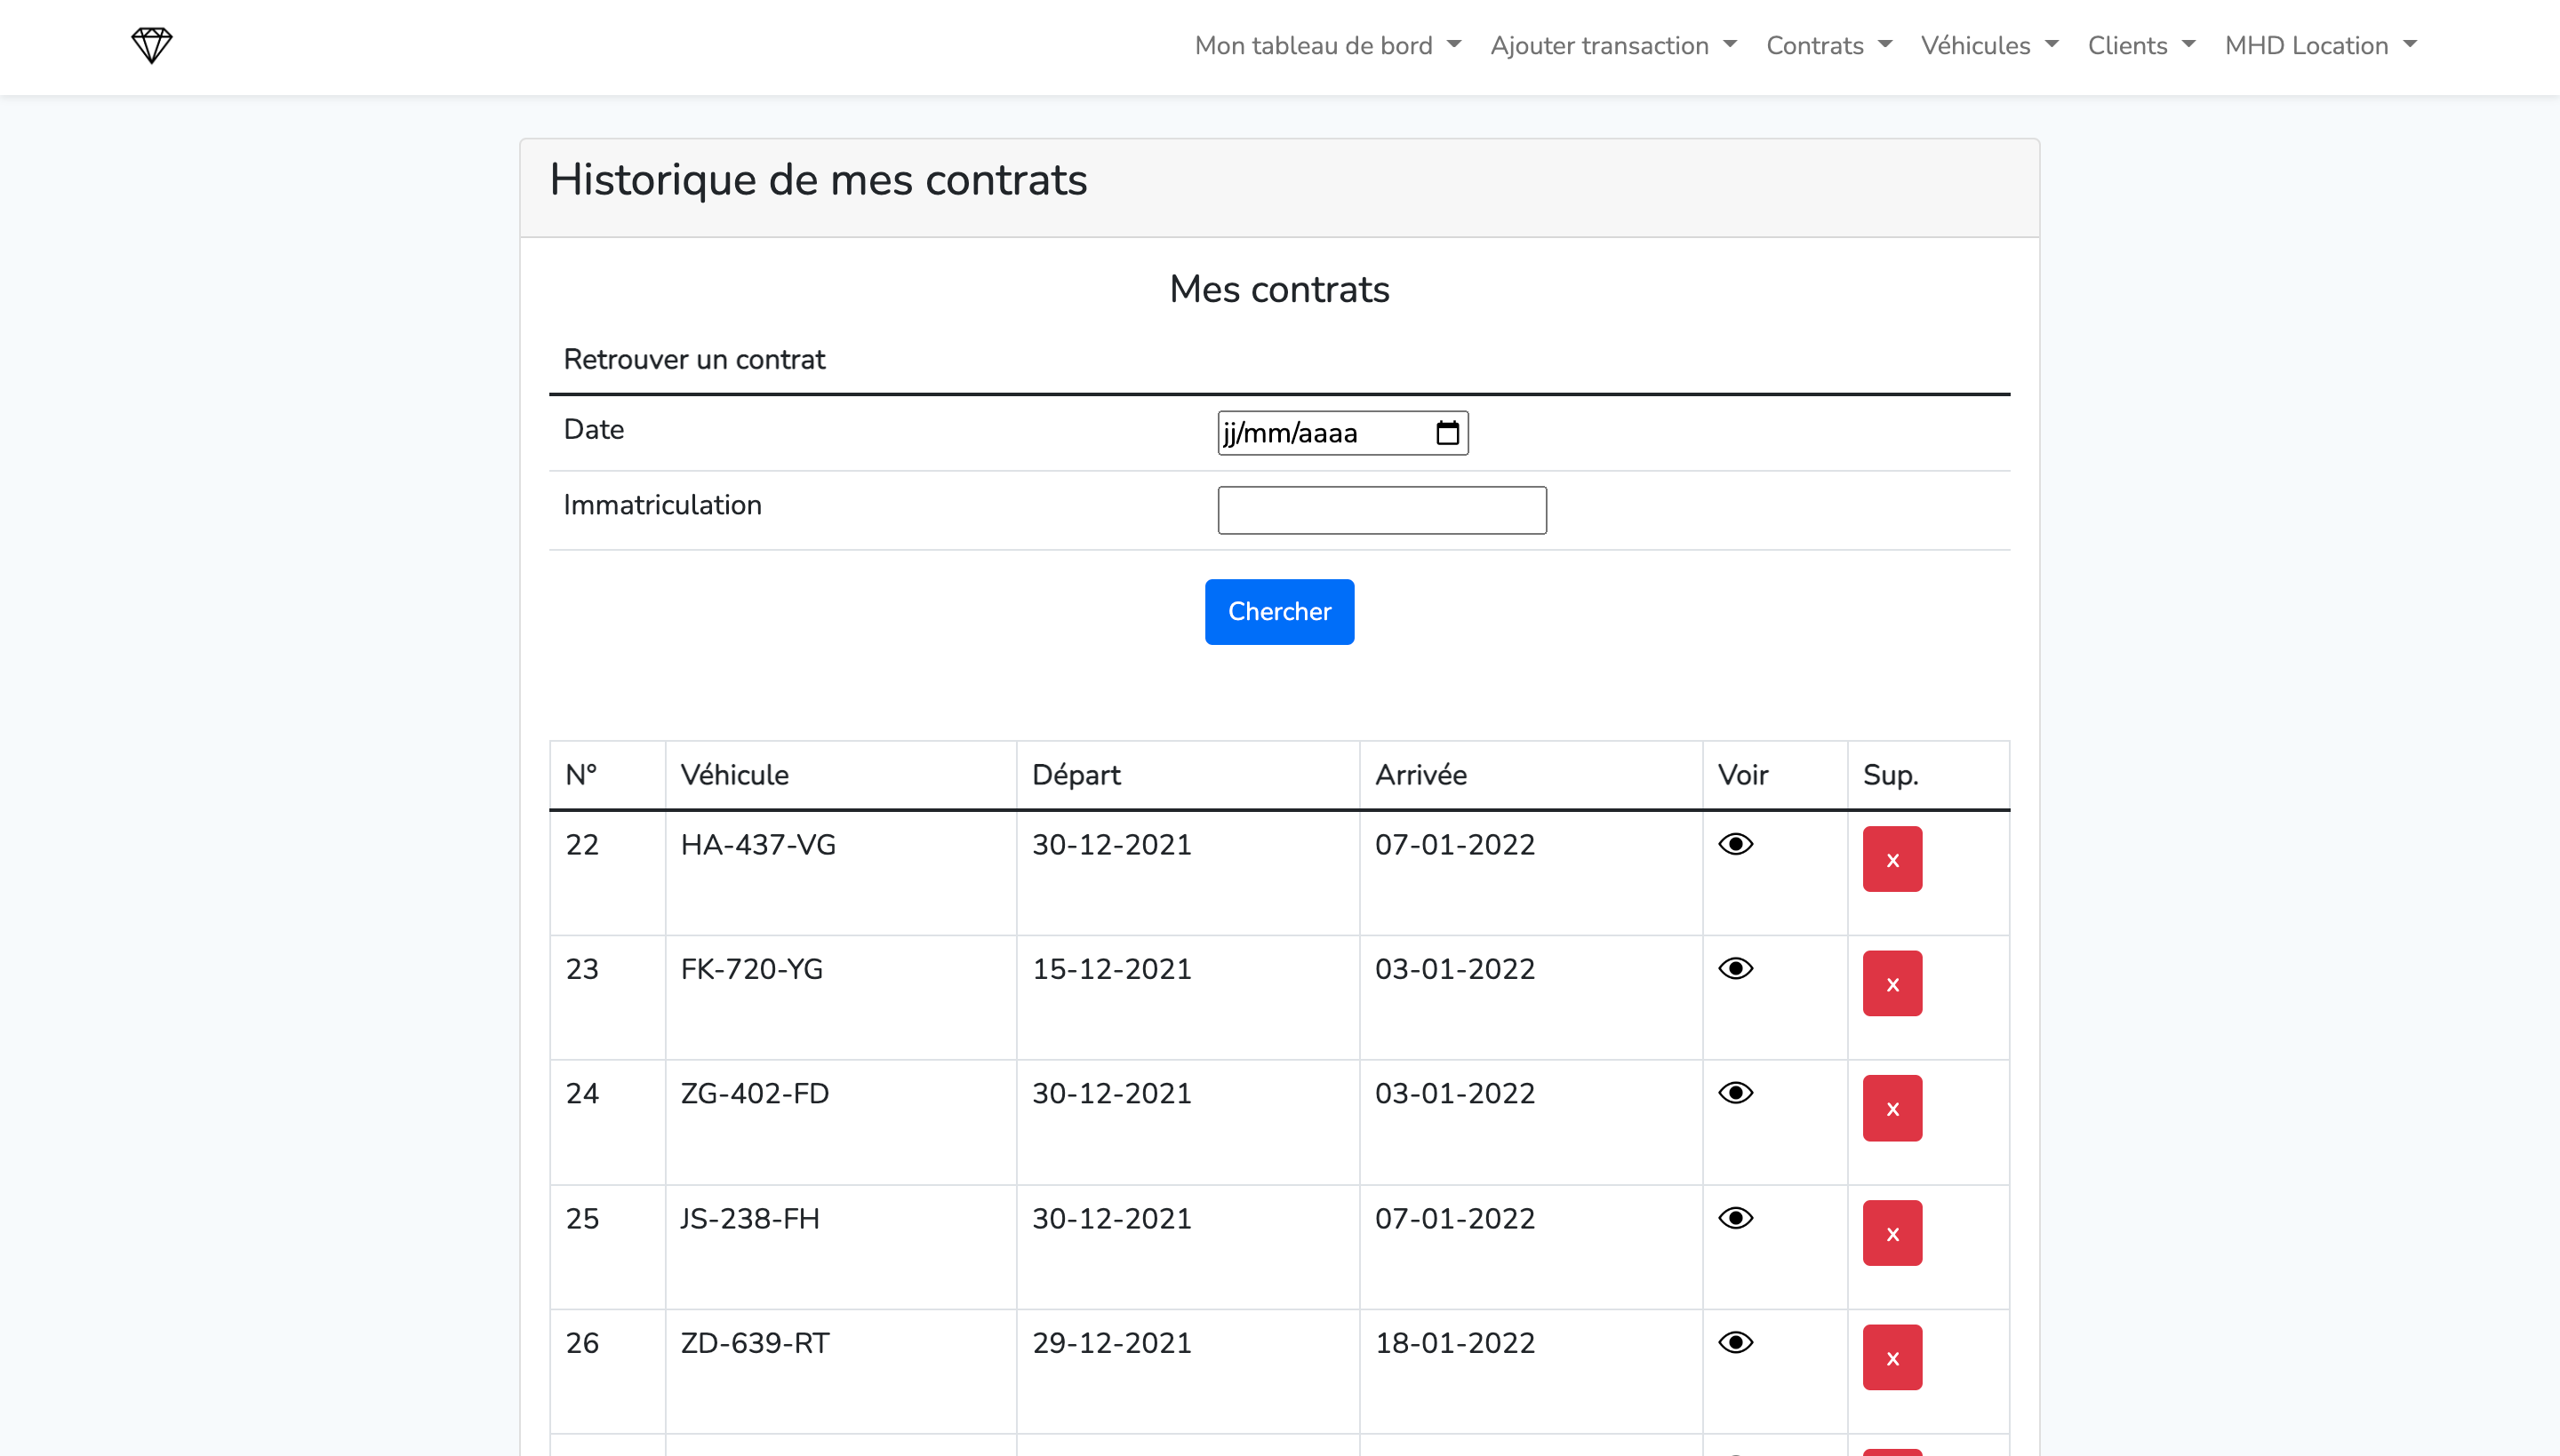Click Véhicule column header
The width and height of the screenshot is (2560, 1456).
(x=840, y=775)
